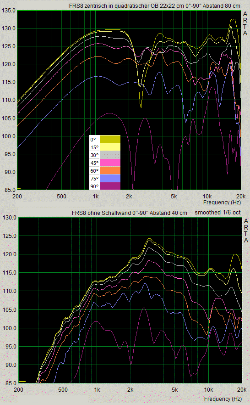Click the '5k' x-axis value of top graph

174,197
